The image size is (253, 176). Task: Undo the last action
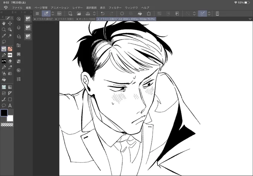tap(103, 14)
